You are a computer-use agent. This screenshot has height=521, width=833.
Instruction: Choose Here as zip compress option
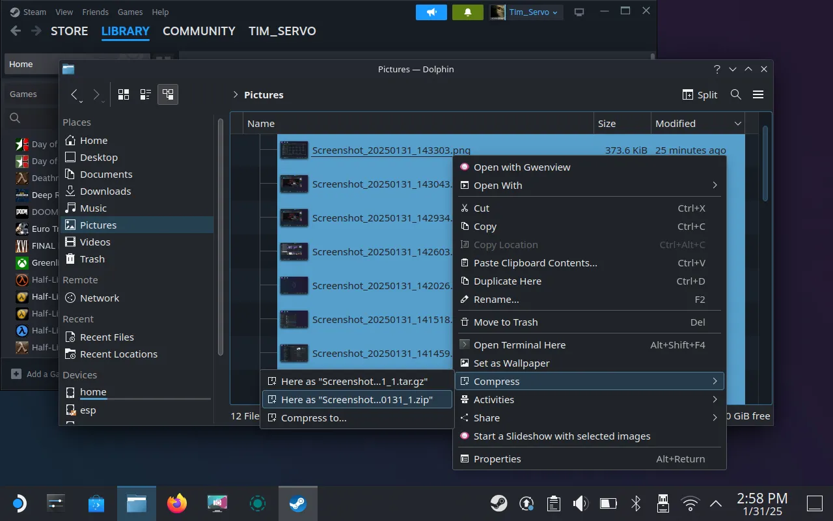356,400
